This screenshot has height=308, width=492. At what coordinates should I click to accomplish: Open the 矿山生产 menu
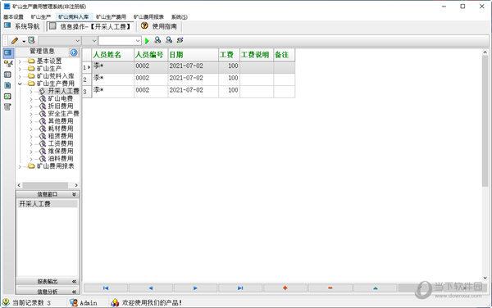pos(41,17)
